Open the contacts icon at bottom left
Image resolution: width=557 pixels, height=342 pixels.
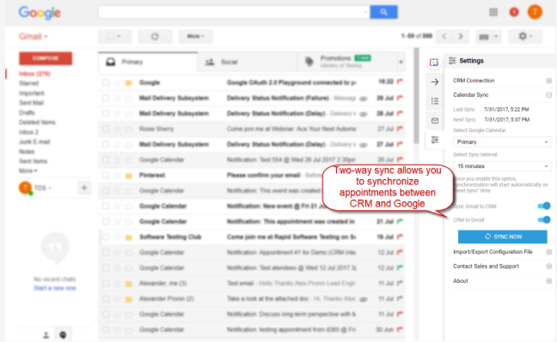pos(46,335)
